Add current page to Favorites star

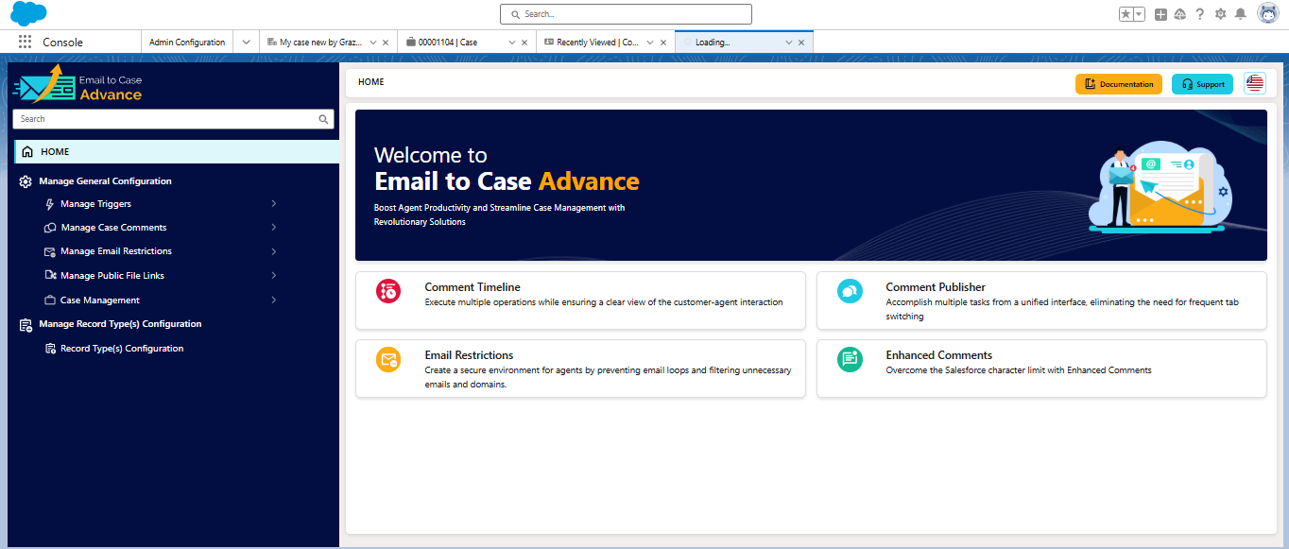click(1126, 14)
